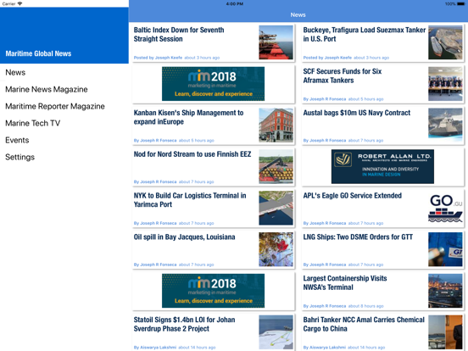Click the Wi-Fi icon beside Carrier

[x=20, y=3]
